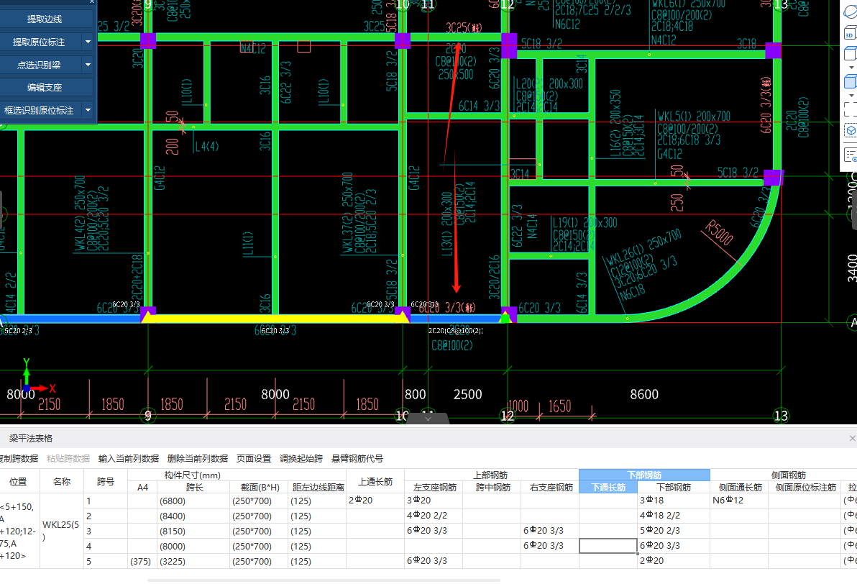Select the WKL25(5) name cell
Viewport: 857px width, 584px height.
(61, 530)
